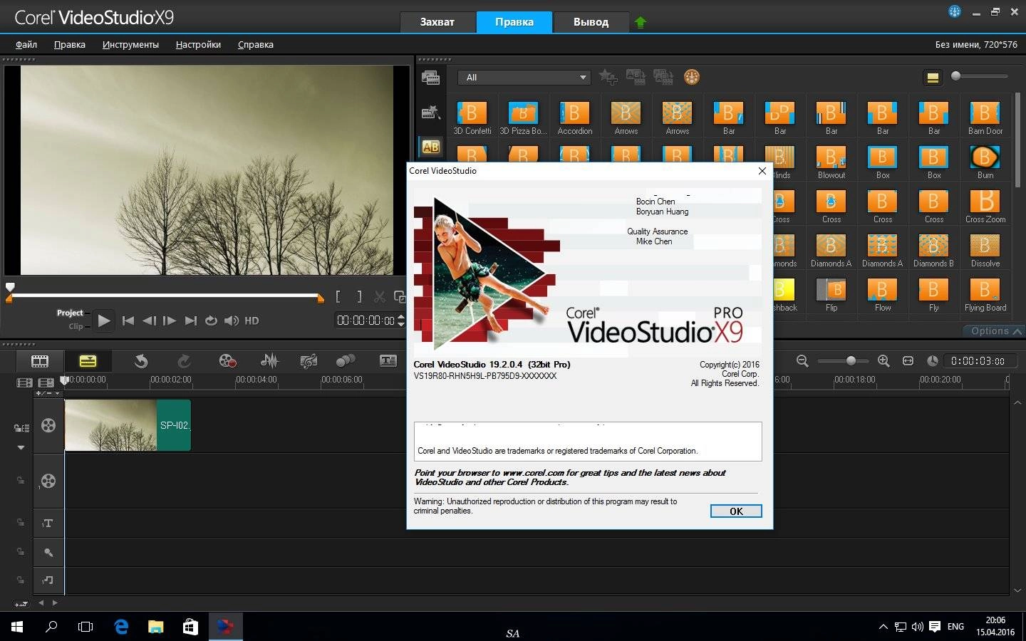Open the Правка menu
This screenshot has height=641, width=1026.
(x=70, y=44)
